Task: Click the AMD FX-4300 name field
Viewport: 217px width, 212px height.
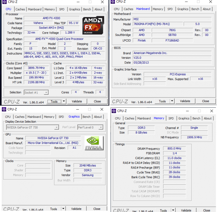Action: (x=52, y=18)
